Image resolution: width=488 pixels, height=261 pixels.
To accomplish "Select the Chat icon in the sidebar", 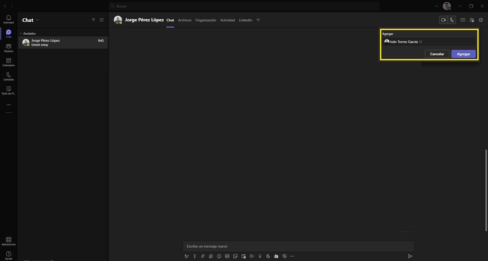I will (9, 34).
